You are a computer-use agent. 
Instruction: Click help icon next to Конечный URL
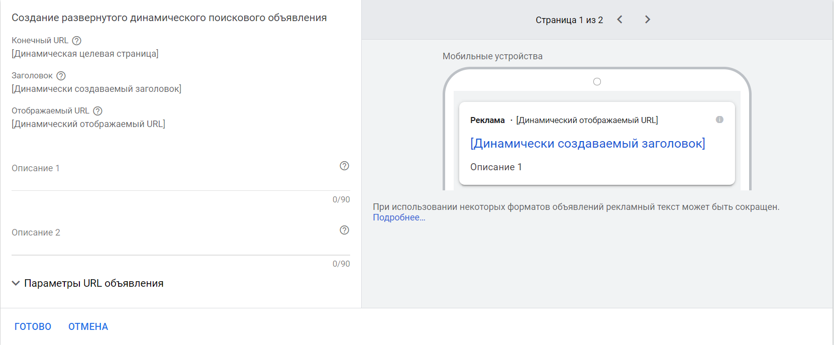coord(76,41)
